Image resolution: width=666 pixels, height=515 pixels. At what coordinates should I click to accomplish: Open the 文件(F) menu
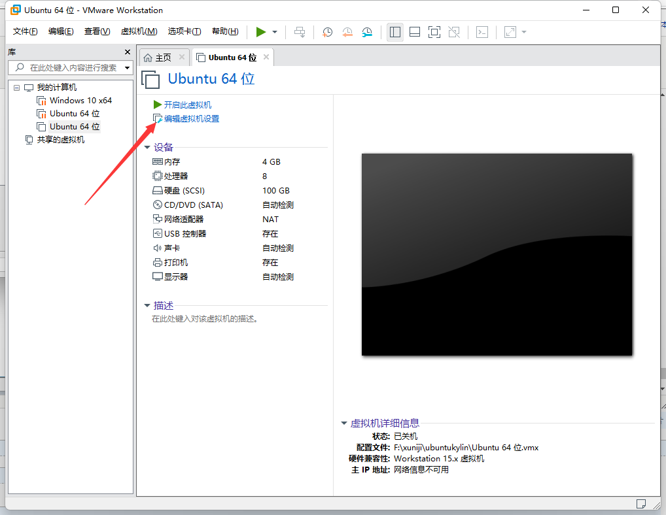(25, 31)
